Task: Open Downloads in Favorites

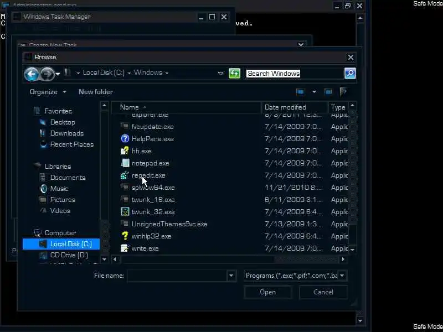Action: pyautogui.click(x=67, y=133)
